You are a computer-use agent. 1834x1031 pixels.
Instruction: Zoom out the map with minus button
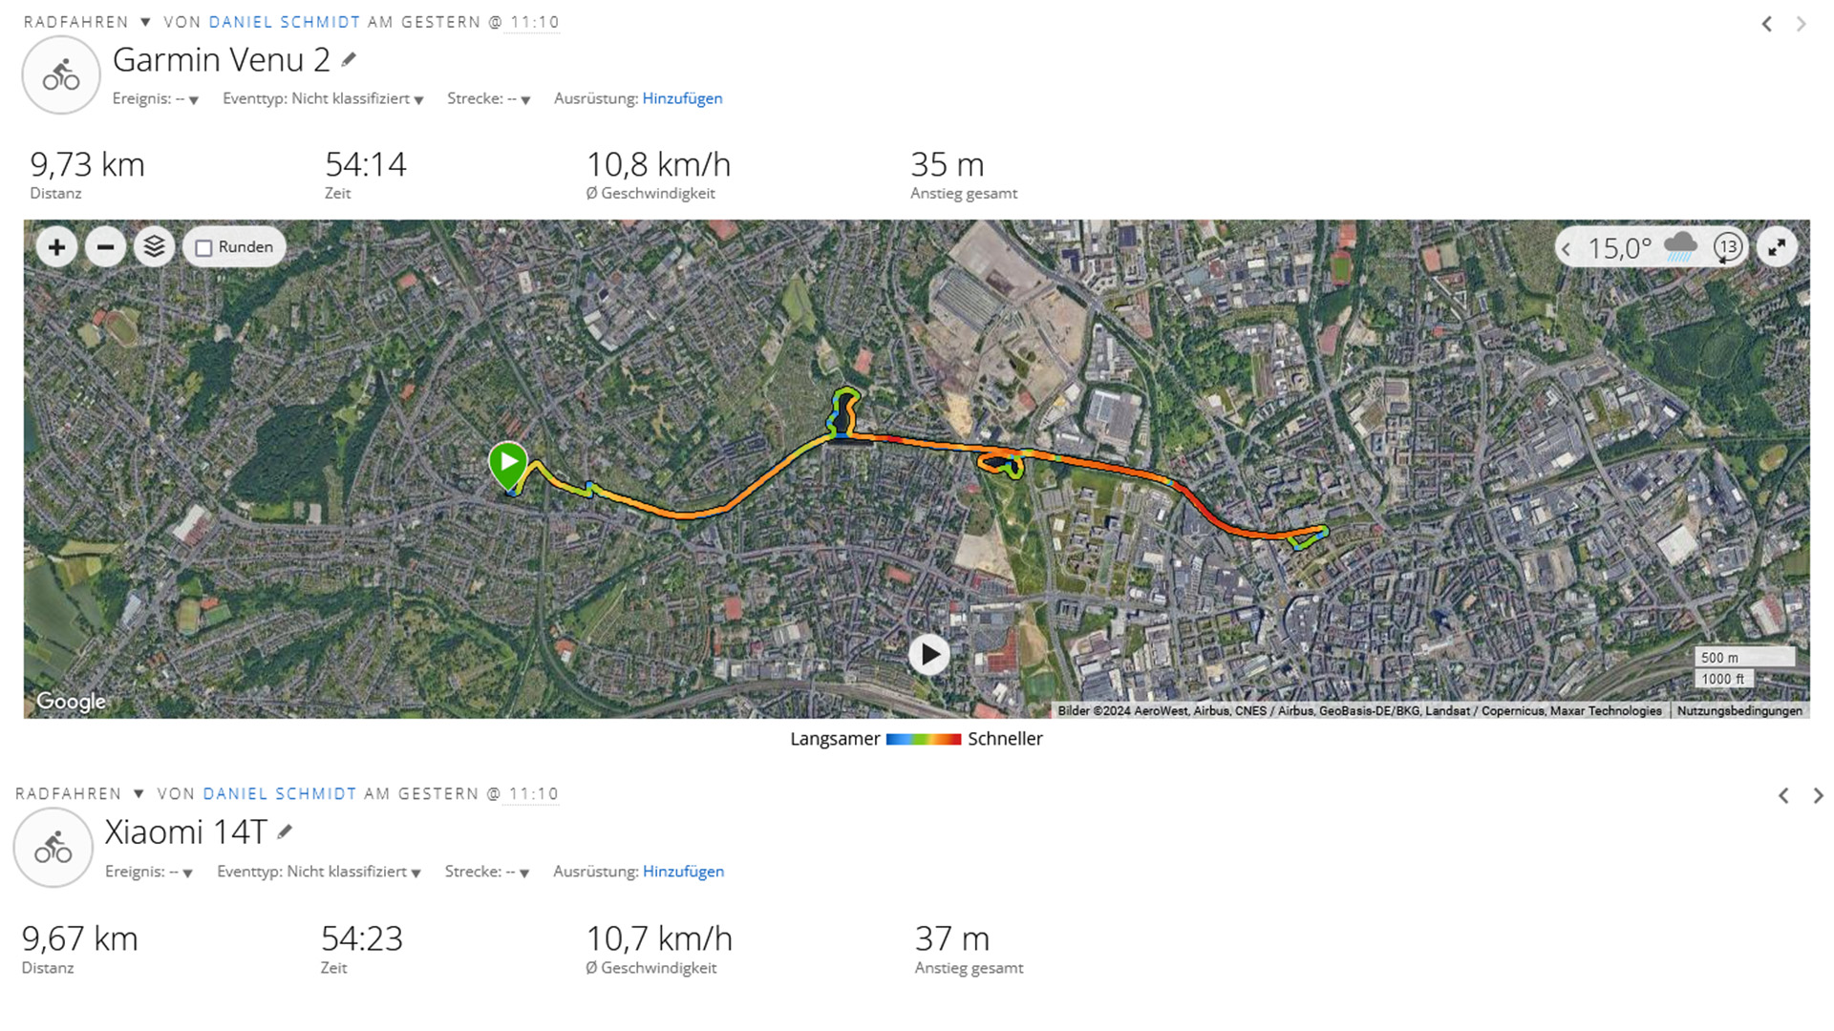[105, 247]
